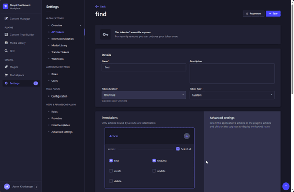294x192 pixels.
Task: Open Users & Permissions Roles
Action: point(54,112)
